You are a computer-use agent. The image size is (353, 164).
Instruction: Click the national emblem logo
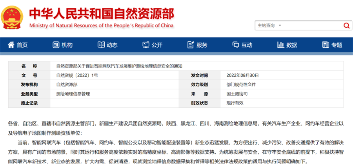click(x=12, y=17)
